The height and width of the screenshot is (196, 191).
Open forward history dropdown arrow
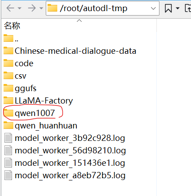(41, 8)
